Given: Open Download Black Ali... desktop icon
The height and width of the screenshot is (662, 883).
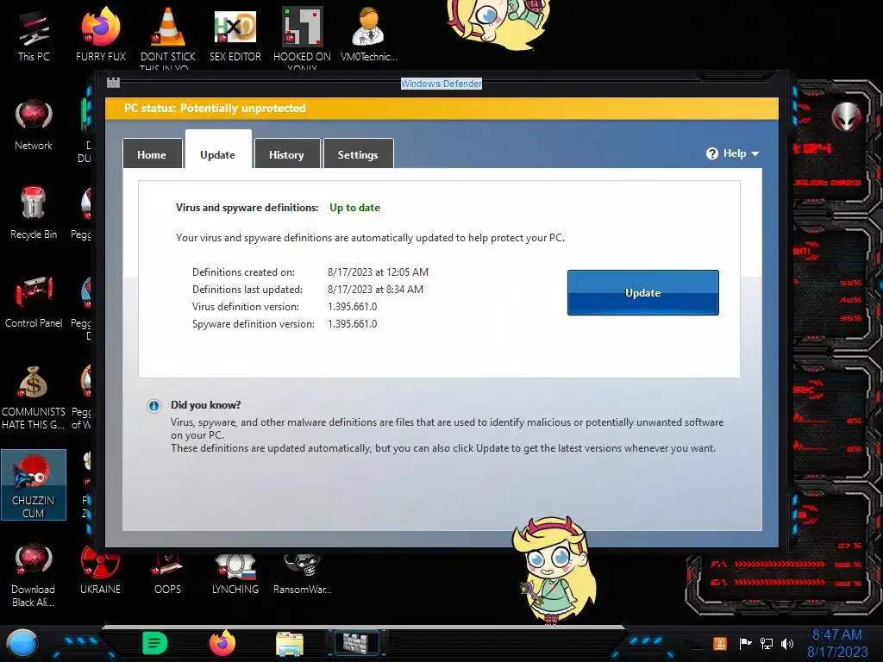Looking at the screenshot, I should point(34,575).
